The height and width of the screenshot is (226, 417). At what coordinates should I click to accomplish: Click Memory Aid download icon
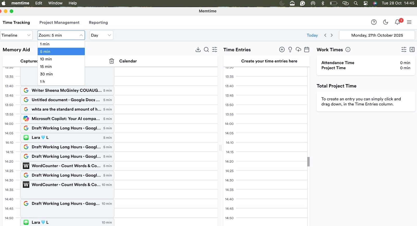pos(198,50)
